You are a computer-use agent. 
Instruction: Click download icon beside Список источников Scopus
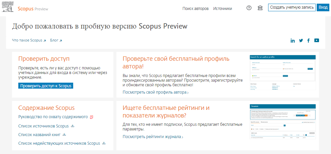click(x=73, y=126)
